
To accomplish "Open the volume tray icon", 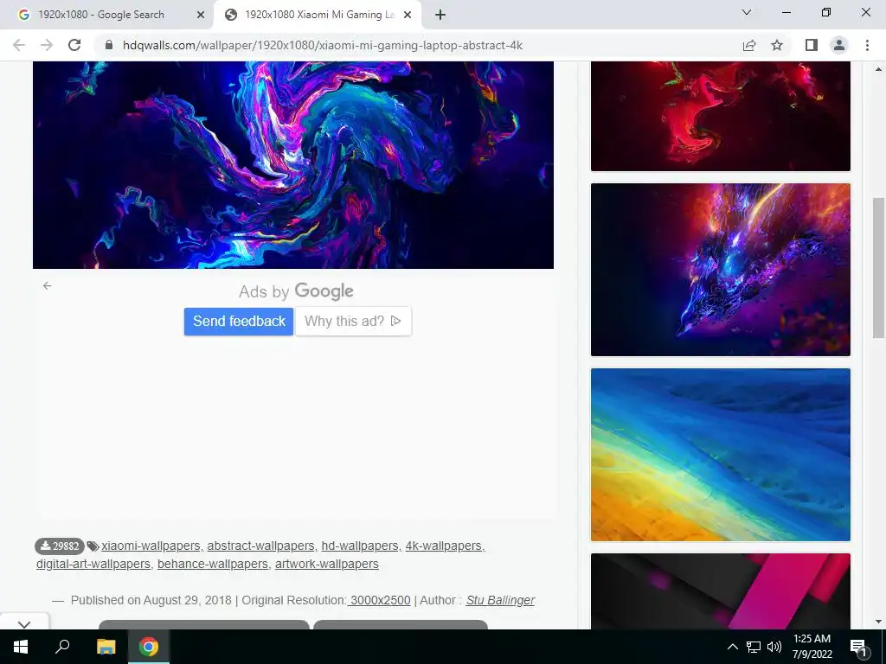I will (x=774, y=647).
